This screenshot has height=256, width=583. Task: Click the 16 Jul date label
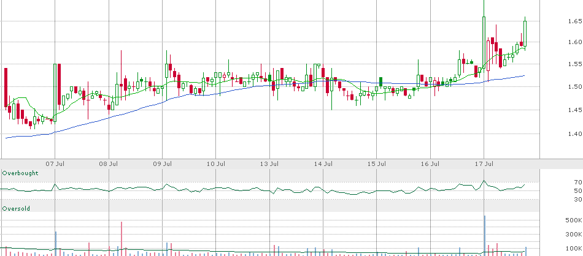(x=431, y=164)
